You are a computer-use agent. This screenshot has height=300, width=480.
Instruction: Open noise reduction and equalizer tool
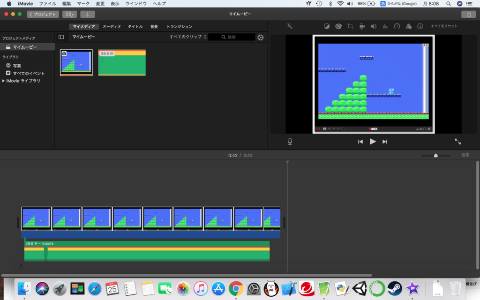[x=385, y=26]
